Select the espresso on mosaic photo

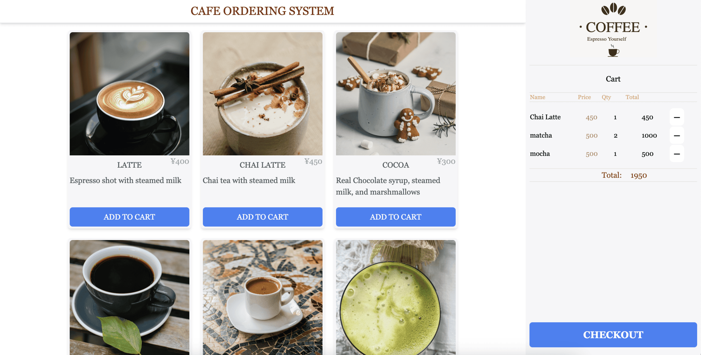[x=262, y=297]
